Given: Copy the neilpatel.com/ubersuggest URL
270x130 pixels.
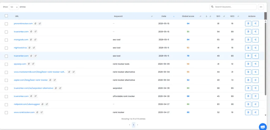Looking at the screenshot, I should (42, 104).
